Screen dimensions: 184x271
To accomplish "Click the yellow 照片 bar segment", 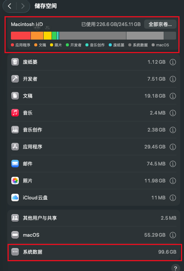I will tap(47, 35).
